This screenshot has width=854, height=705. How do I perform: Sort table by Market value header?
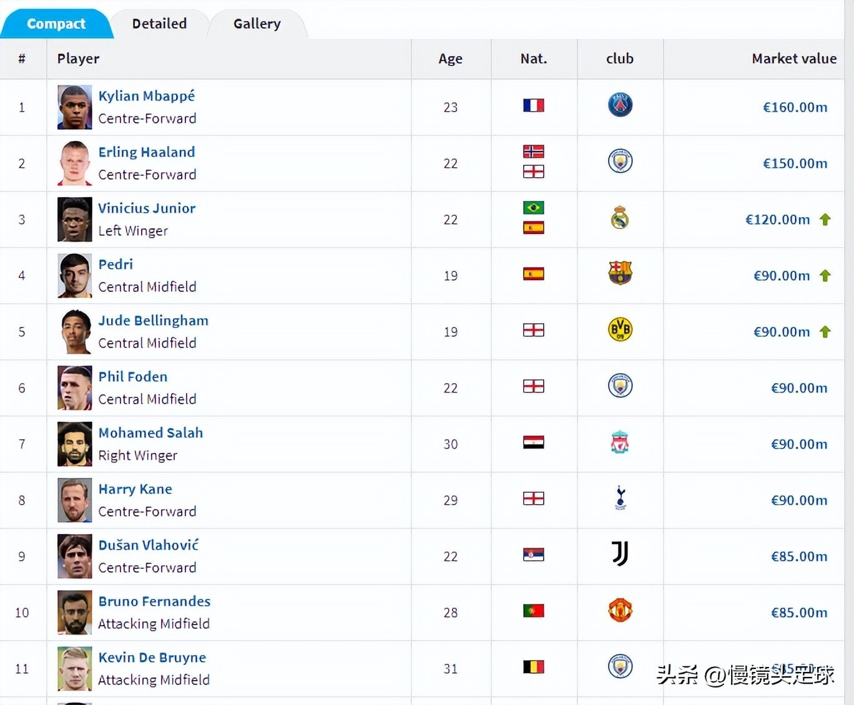pos(793,59)
